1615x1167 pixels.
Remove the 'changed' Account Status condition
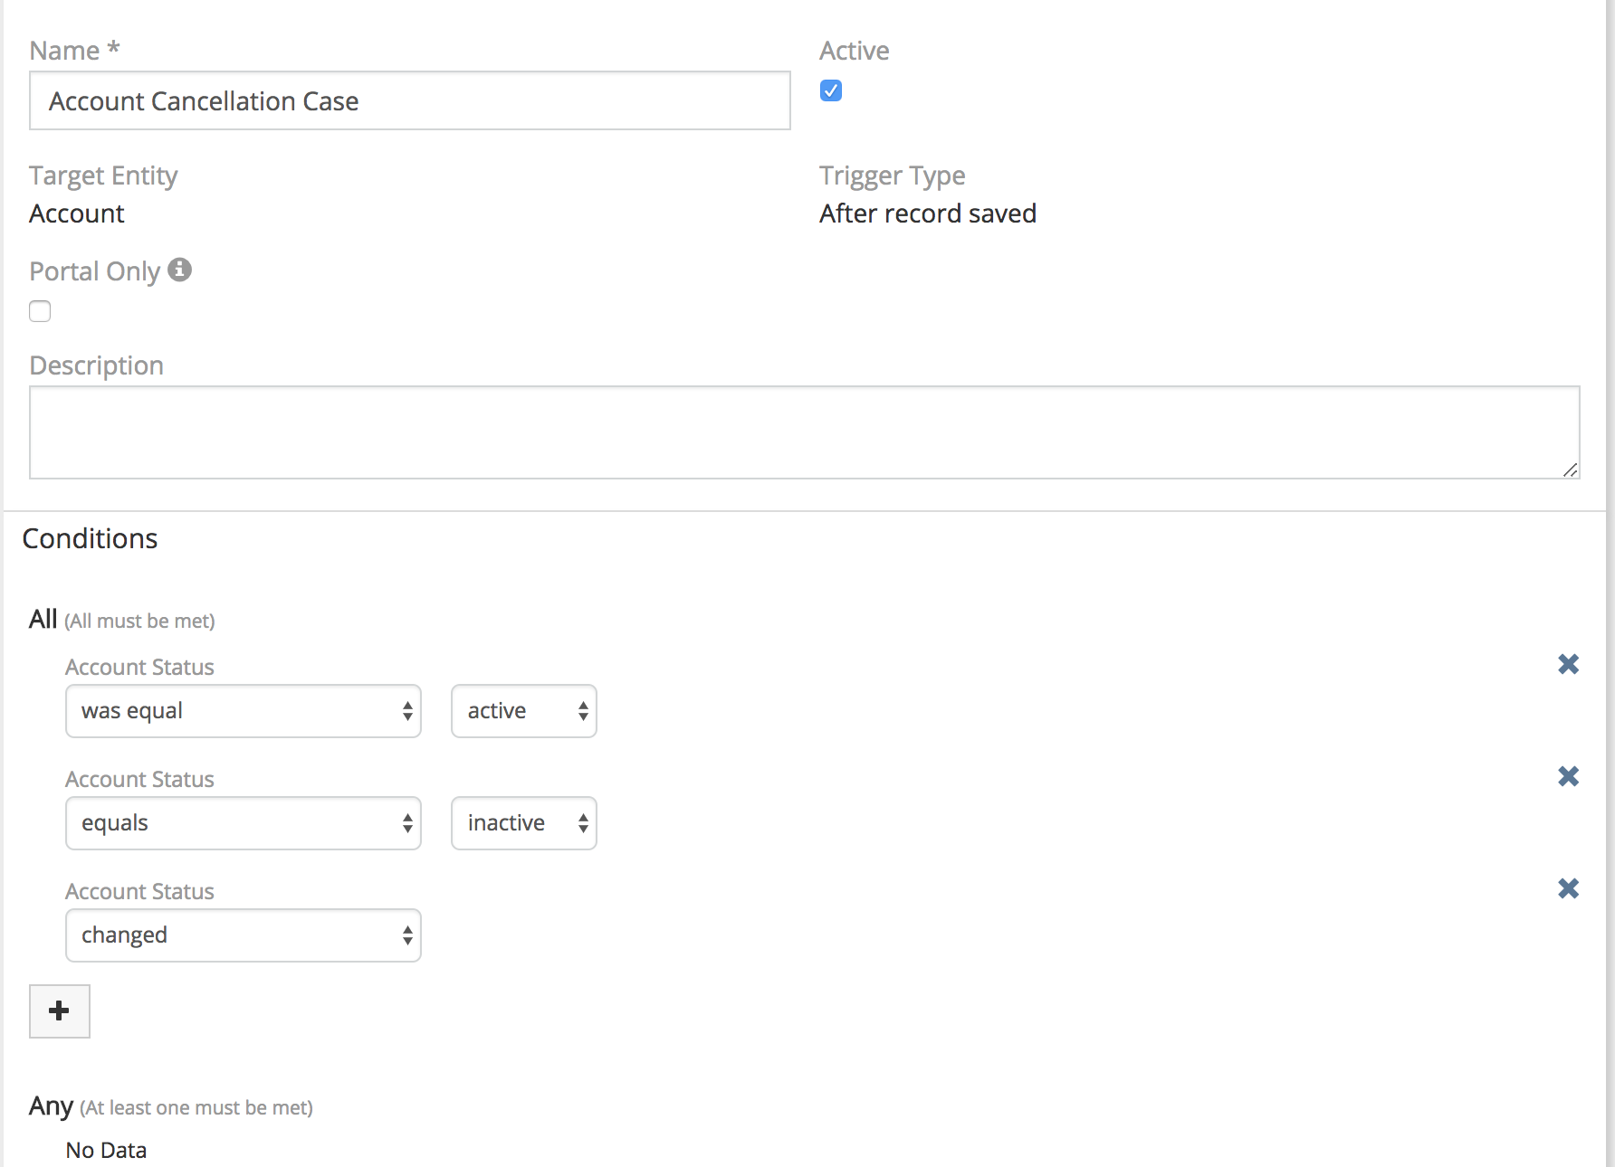[1568, 889]
